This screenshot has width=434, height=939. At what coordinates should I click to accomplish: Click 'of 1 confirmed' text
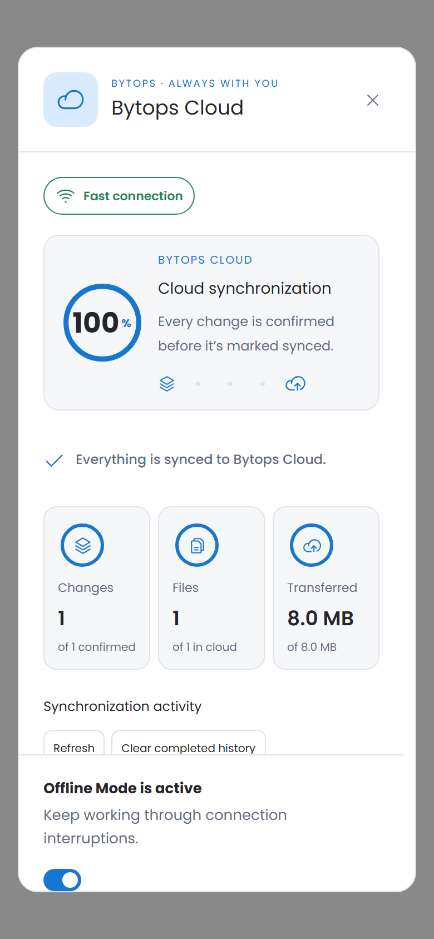point(97,647)
